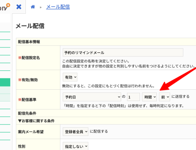This screenshot has width=196, height=150.
Task: Click the blue X close-menu icon
Action: (x=19, y=7)
